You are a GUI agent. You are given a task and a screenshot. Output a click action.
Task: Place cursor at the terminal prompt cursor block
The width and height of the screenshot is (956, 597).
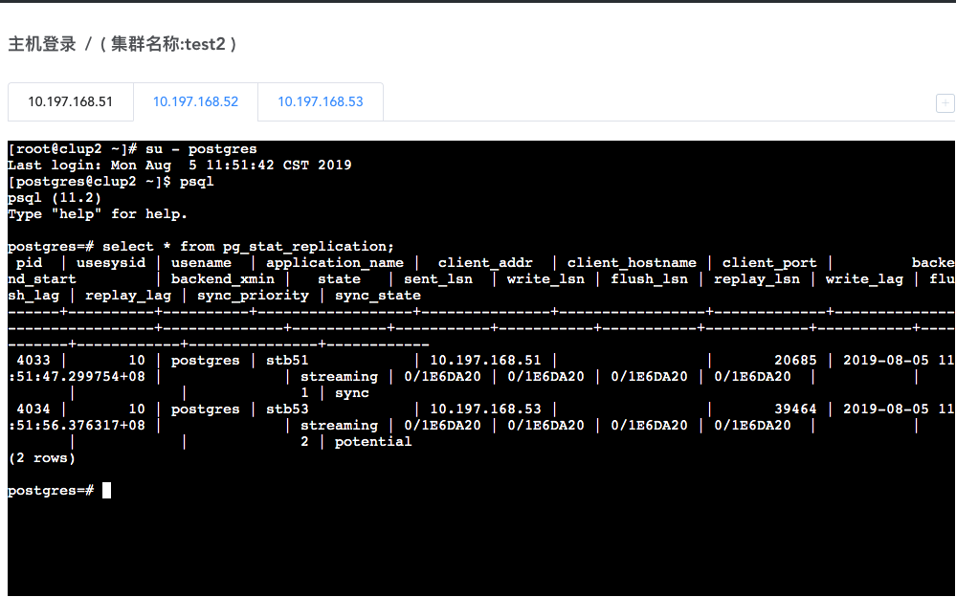(106, 490)
